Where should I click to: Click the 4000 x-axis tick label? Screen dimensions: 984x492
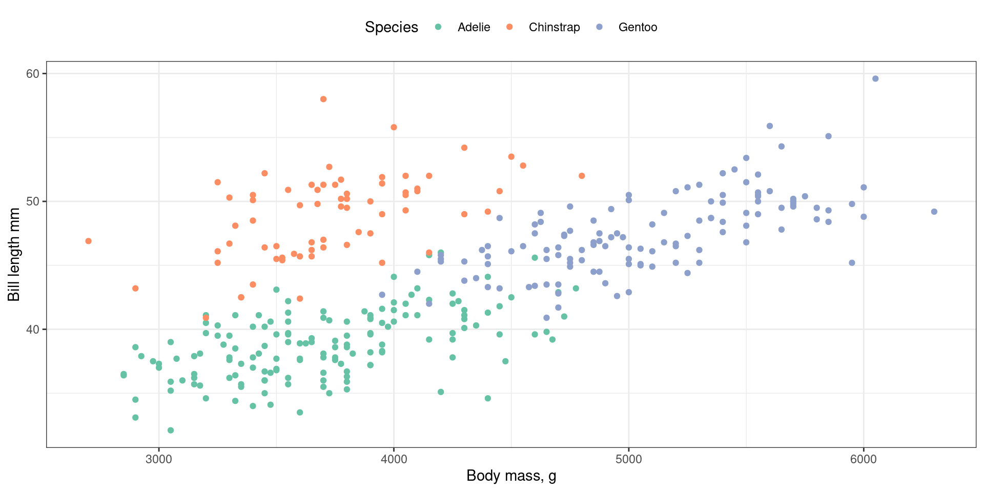(394, 459)
